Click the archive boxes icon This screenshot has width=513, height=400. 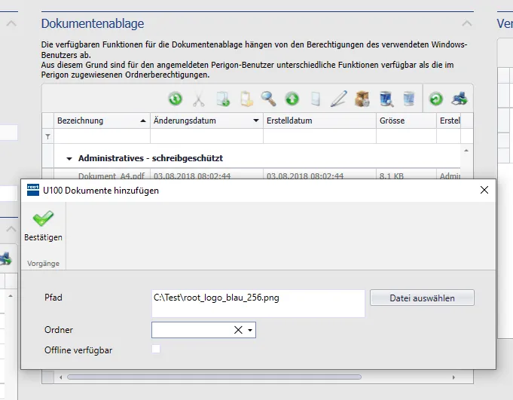click(x=362, y=99)
